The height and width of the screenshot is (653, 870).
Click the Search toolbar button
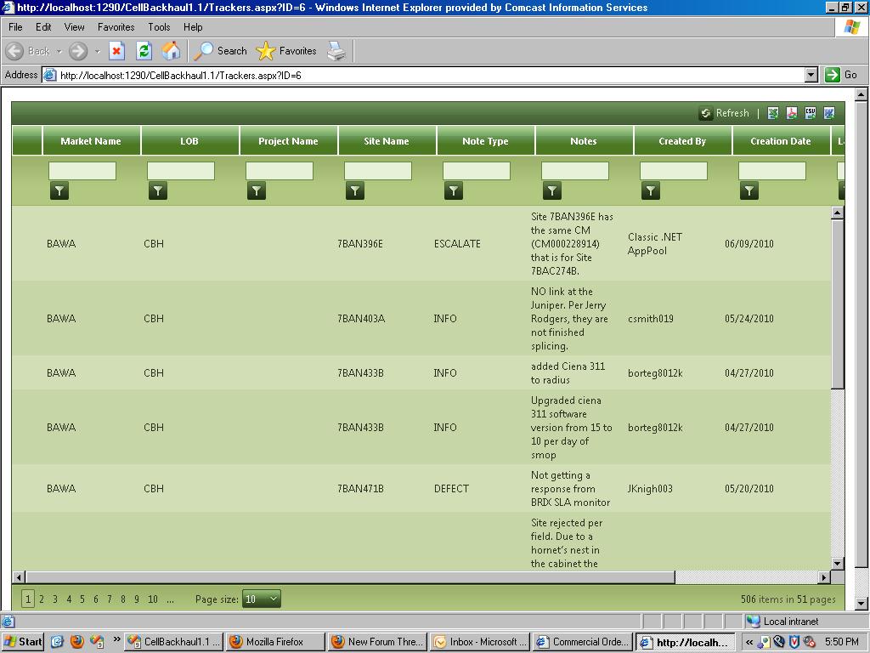[220, 51]
